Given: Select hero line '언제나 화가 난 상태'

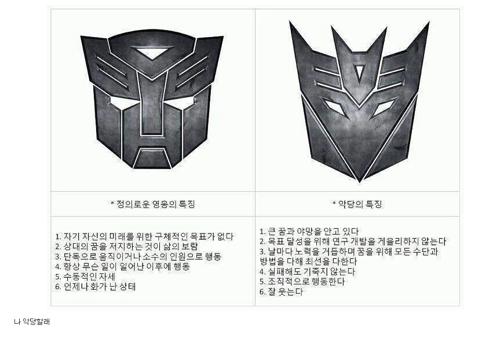Looking at the screenshot, I should 95,286.
